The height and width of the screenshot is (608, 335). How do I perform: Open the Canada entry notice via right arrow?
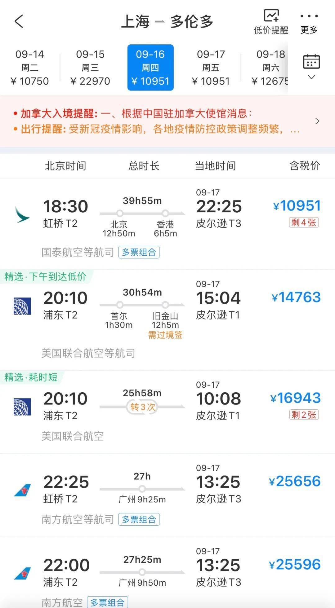pyautogui.click(x=318, y=121)
